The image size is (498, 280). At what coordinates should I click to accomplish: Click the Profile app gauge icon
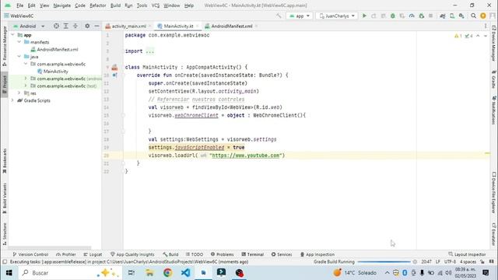(x=412, y=16)
